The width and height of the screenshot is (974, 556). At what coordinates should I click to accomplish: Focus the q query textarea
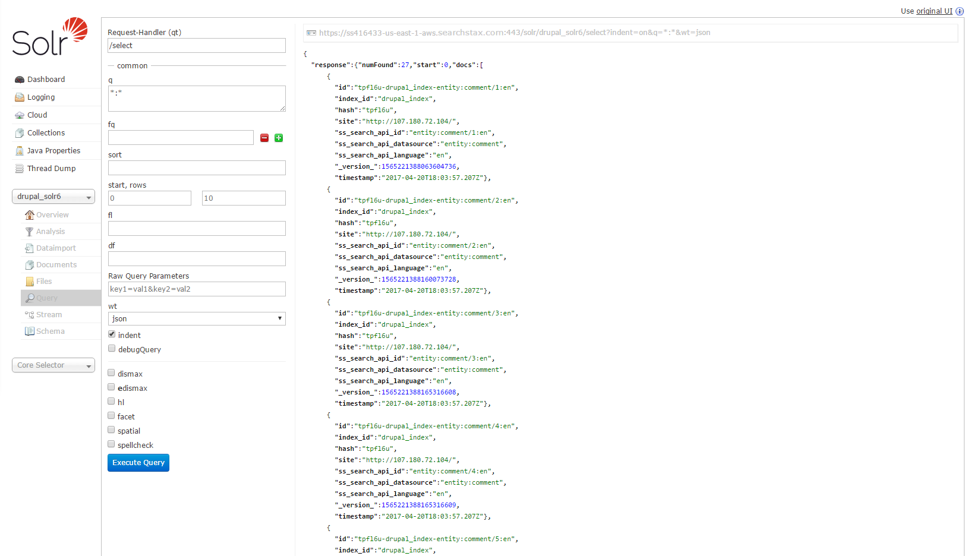[197, 99]
